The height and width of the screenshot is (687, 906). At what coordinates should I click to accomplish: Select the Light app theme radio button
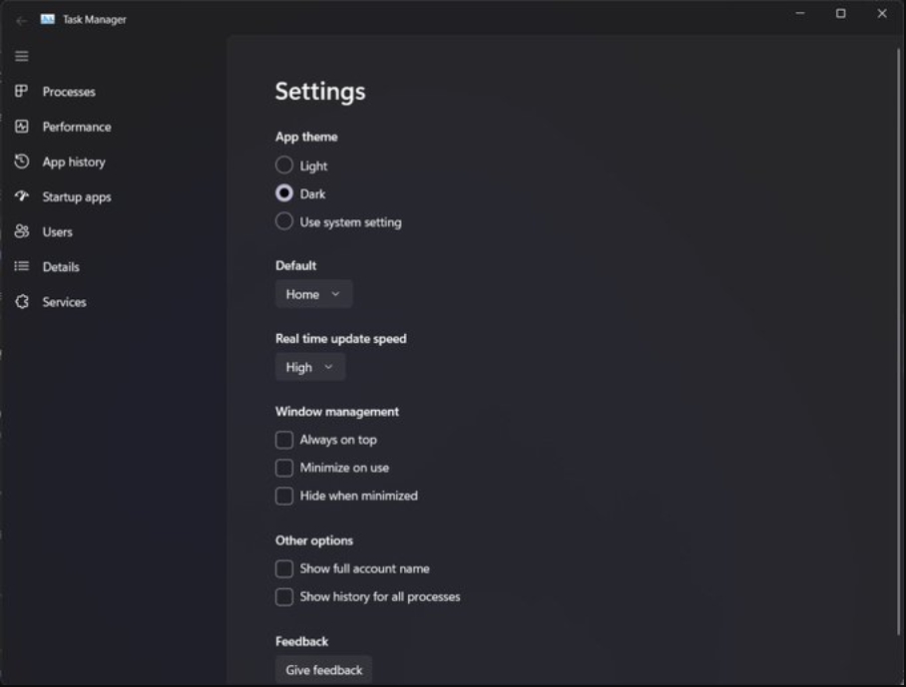point(283,166)
